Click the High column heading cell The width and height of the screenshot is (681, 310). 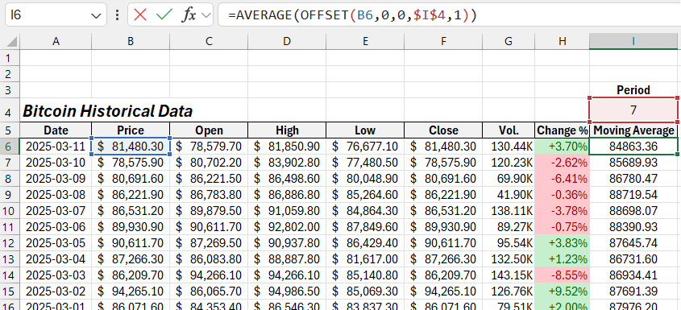coord(287,130)
